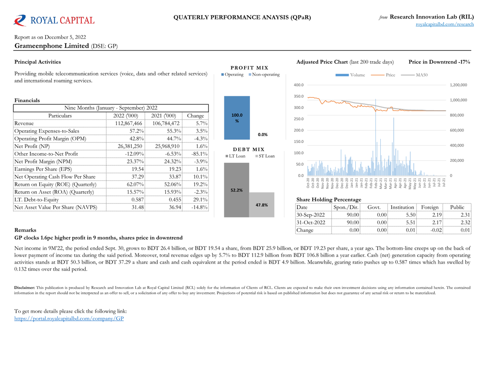The width and height of the screenshot is (485, 374).
Task: Click the QUATERLY PERFORMANCE ANAYSIS (QPaR) heading
Action: tap(242, 17)
